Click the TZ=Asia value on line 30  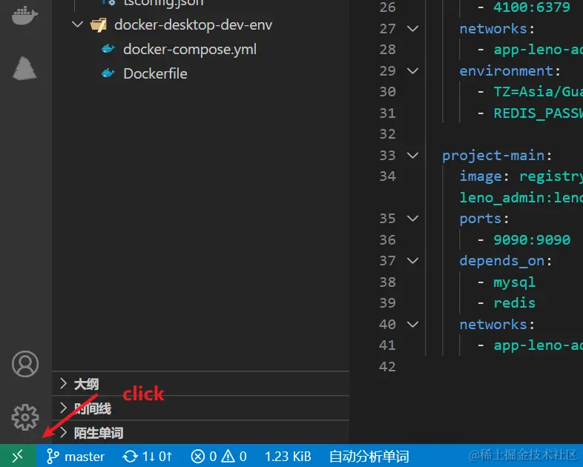538,91
